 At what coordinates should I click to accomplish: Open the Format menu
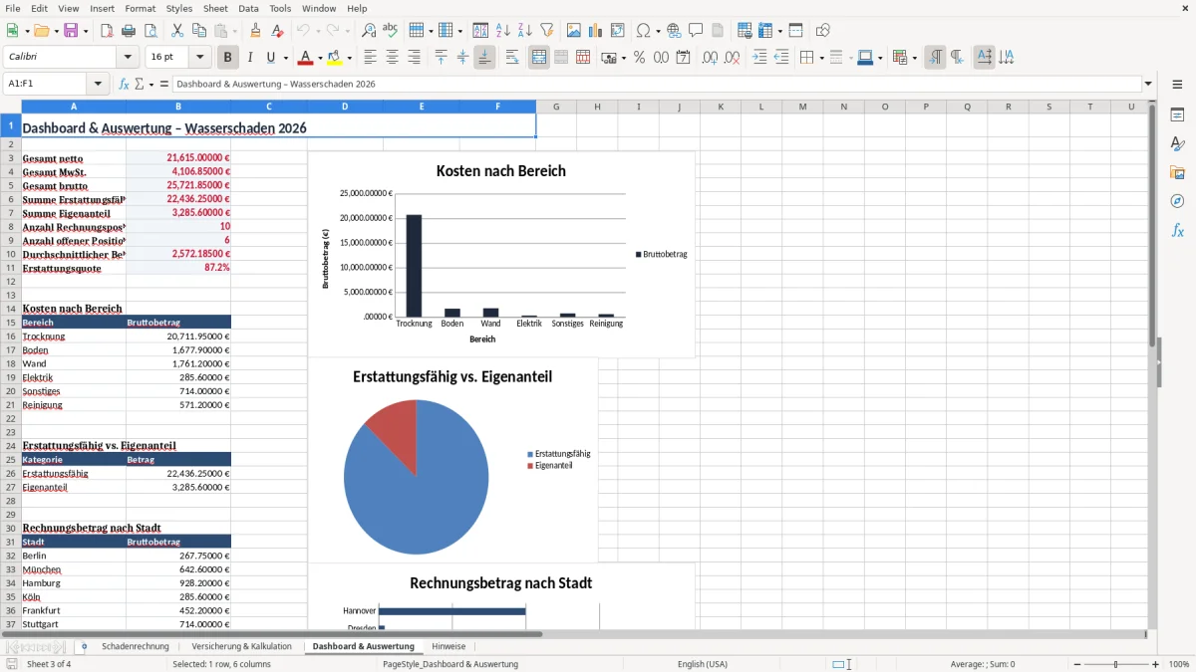(141, 8)
